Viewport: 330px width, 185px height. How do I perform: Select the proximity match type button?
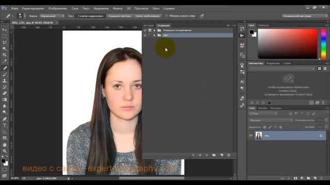click(x=147, y=16)
